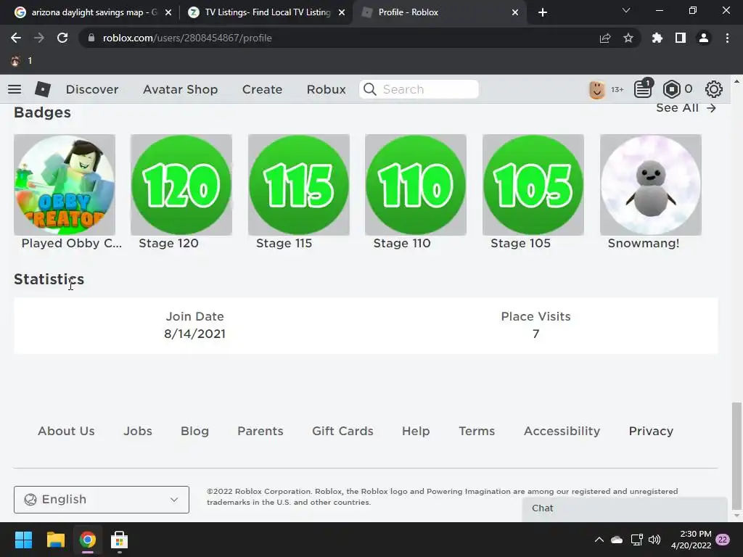Open the Snowmang! badge thumbnail
This screenshot has height=557, width=743.
point(651,185)
